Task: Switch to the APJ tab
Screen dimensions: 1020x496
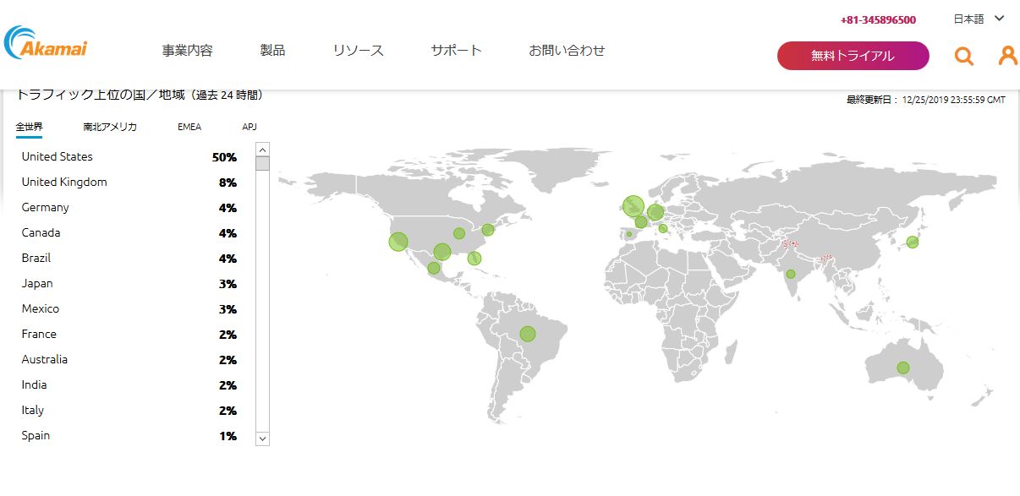Action: (250, 127)
